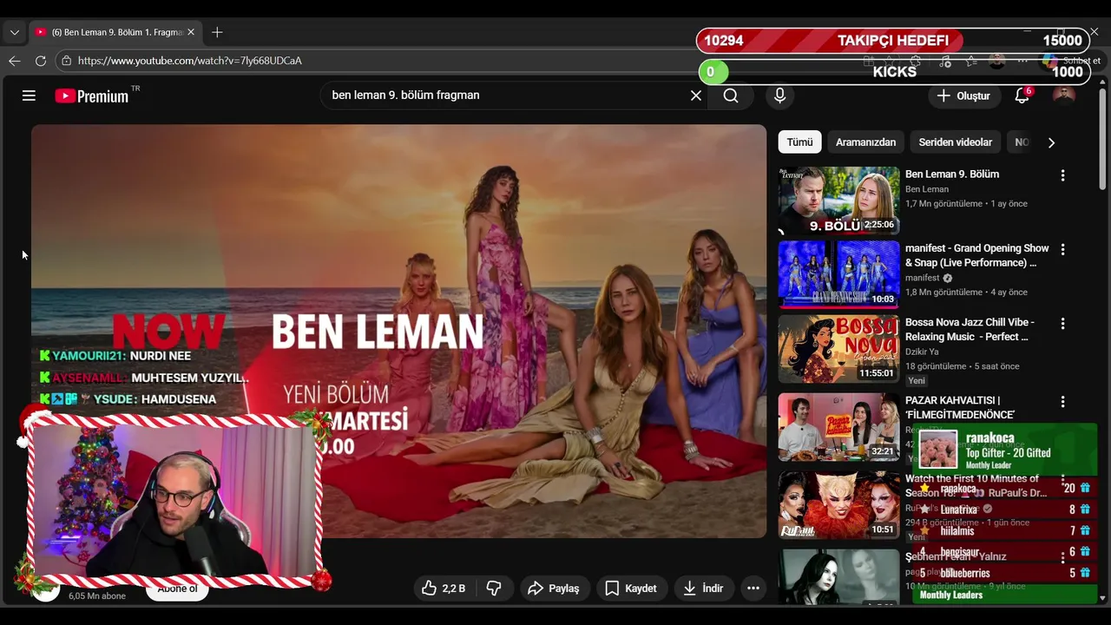This screenshot has height=625, width=1111.
Task: View site information icon in address bar
Action: pos(66,61)
